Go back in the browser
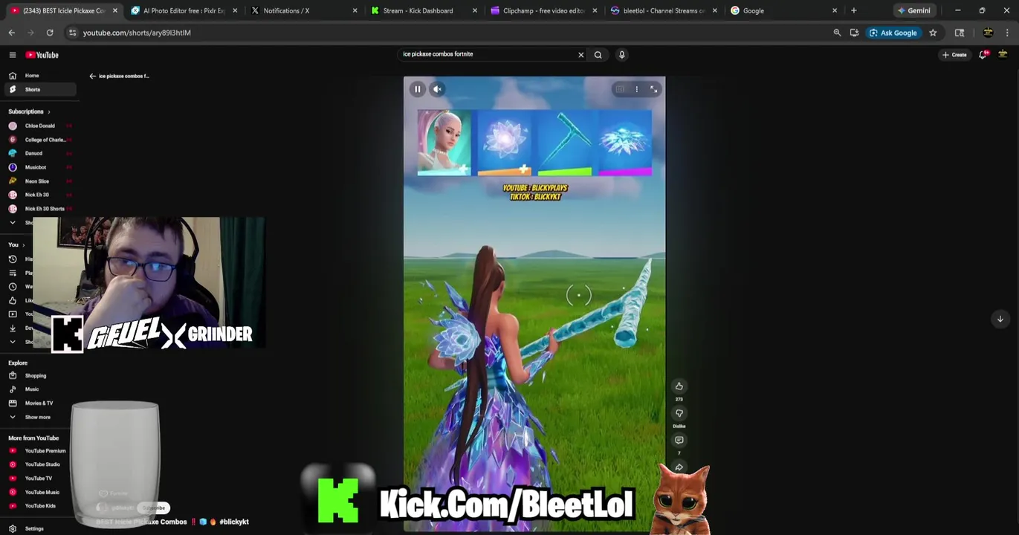The image size is (1019, 535). point(12,33)
